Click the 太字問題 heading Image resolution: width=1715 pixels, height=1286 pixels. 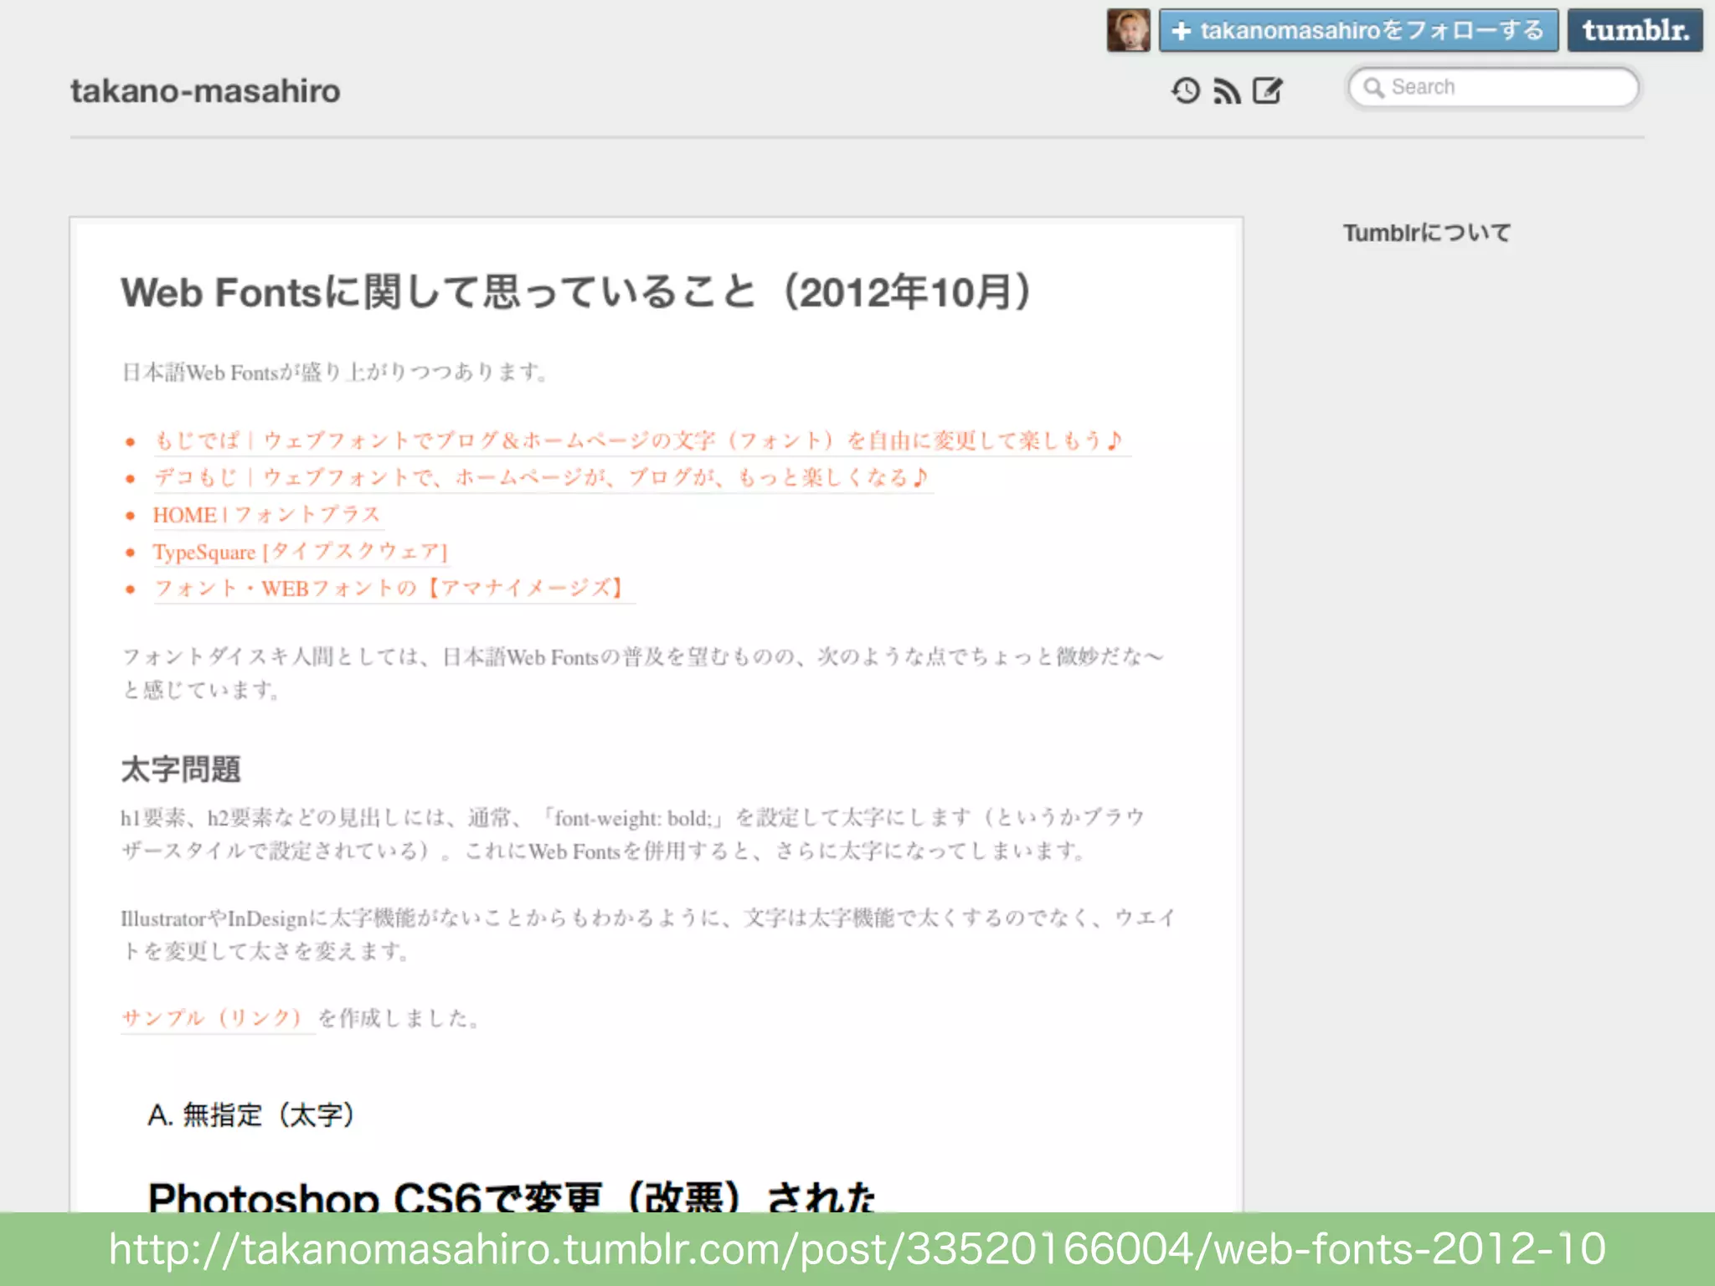pyautogui.click(x=181, y=769)
